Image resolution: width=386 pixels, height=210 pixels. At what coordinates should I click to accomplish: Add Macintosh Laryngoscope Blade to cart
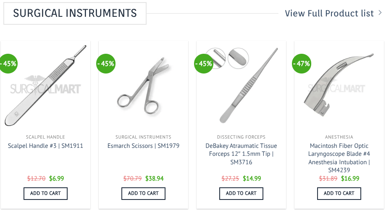pos(339,193)
